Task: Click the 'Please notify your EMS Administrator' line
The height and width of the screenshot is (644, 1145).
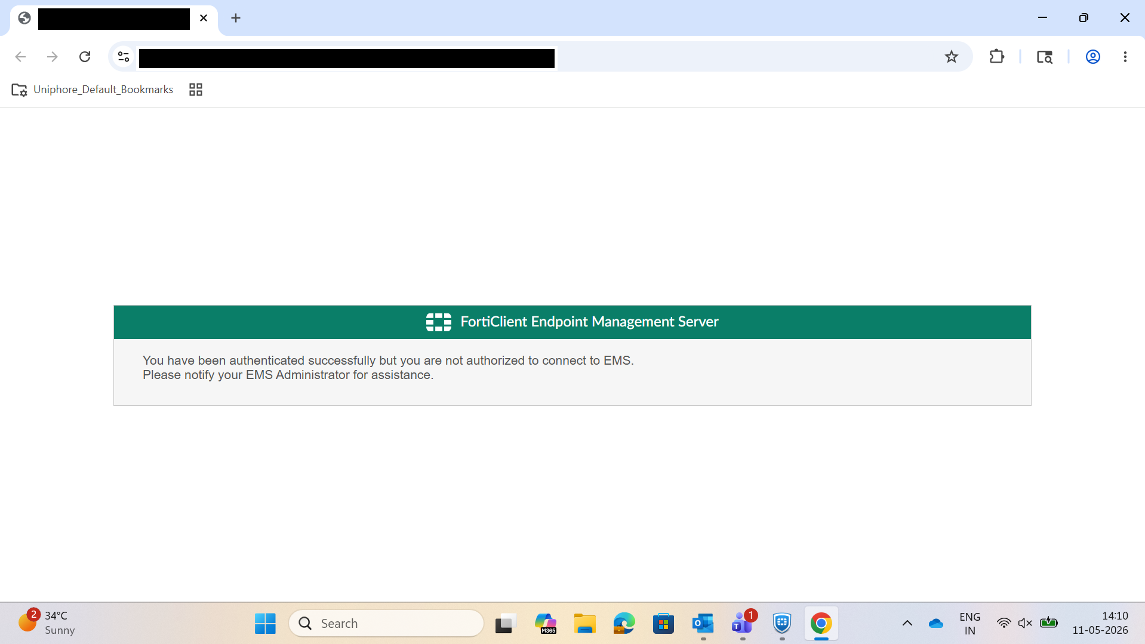Action: (x=288, y=375)
